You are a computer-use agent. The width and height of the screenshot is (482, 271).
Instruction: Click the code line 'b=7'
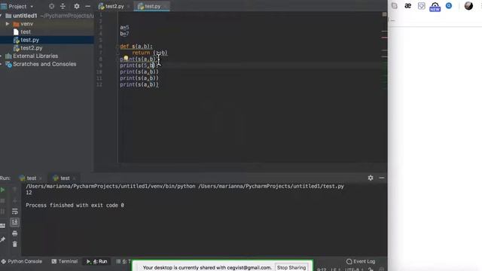pyautogui.click(x=124, y=34)
